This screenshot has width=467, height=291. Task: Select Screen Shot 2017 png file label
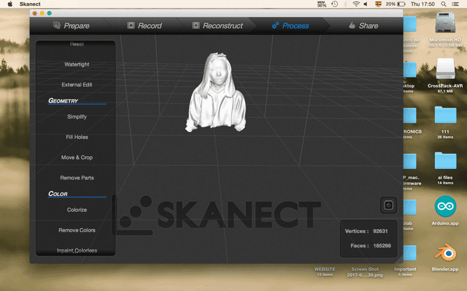click(x=365, y=272)
